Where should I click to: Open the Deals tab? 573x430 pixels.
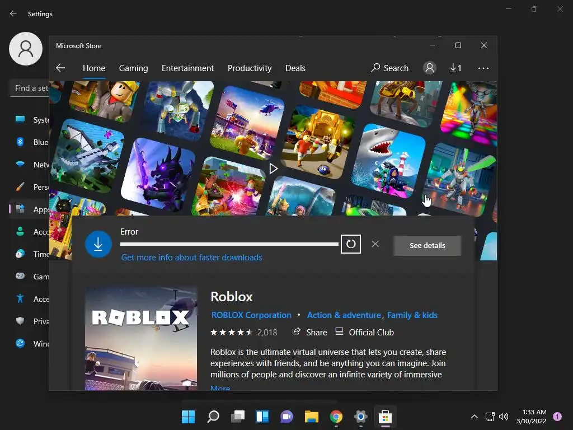click(295, 68)
